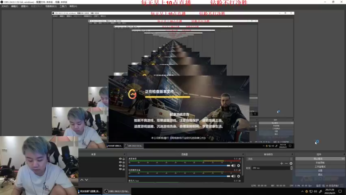Image resolution: width=346 pixels, height=195 pixels.
Task: Open the 场景集合(S) menu
Action: pos(51,6)
